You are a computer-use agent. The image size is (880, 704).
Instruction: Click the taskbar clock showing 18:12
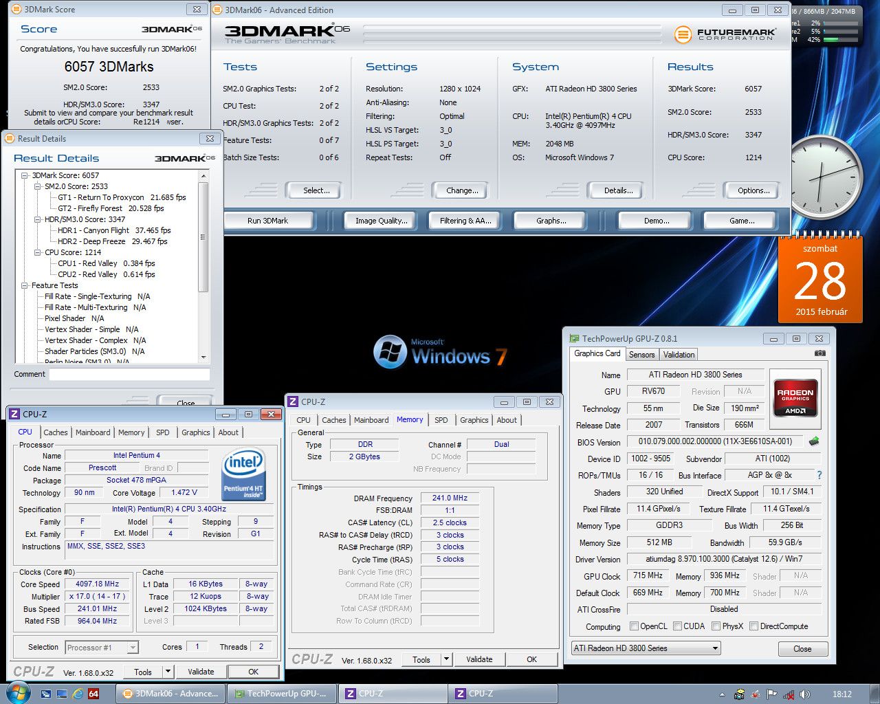coord(841,694)
